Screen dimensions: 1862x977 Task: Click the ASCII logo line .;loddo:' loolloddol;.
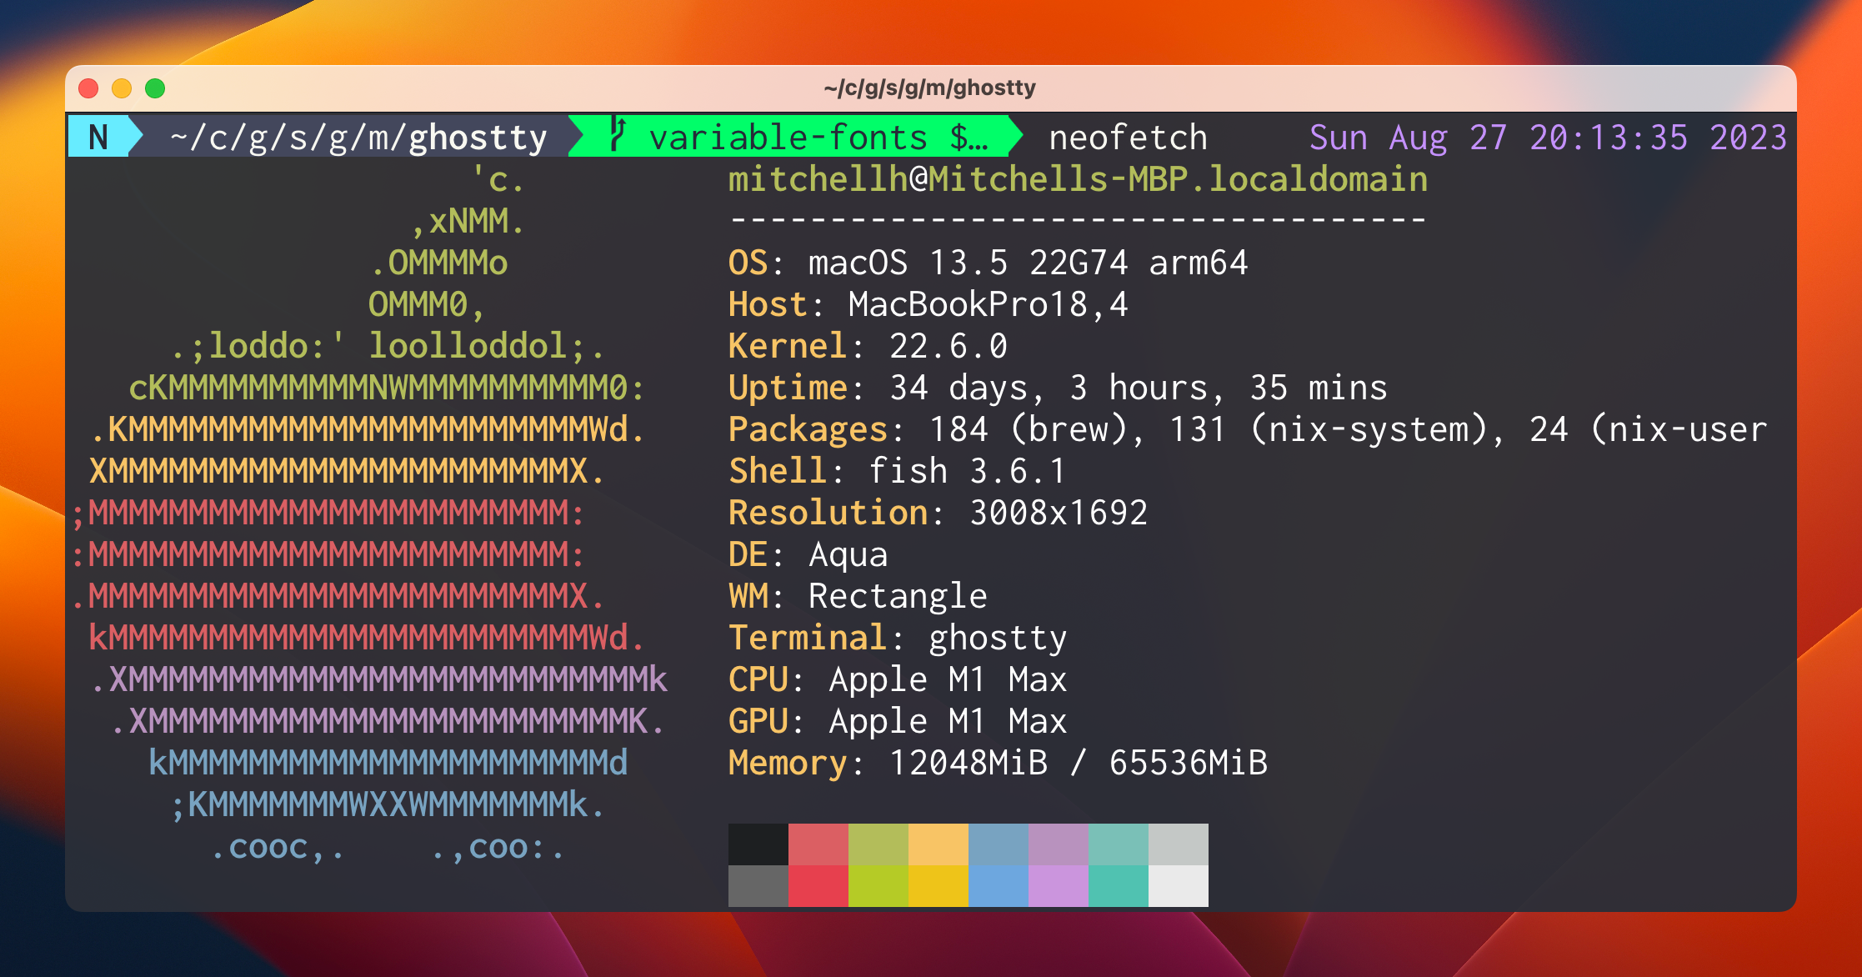coord(388,346)
